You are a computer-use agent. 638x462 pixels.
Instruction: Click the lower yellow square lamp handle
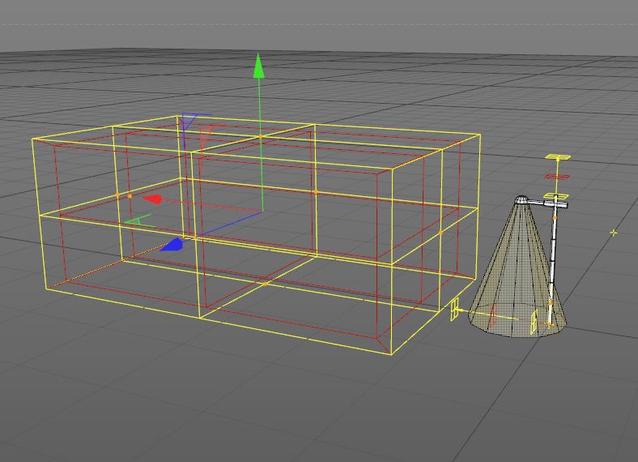555,196
